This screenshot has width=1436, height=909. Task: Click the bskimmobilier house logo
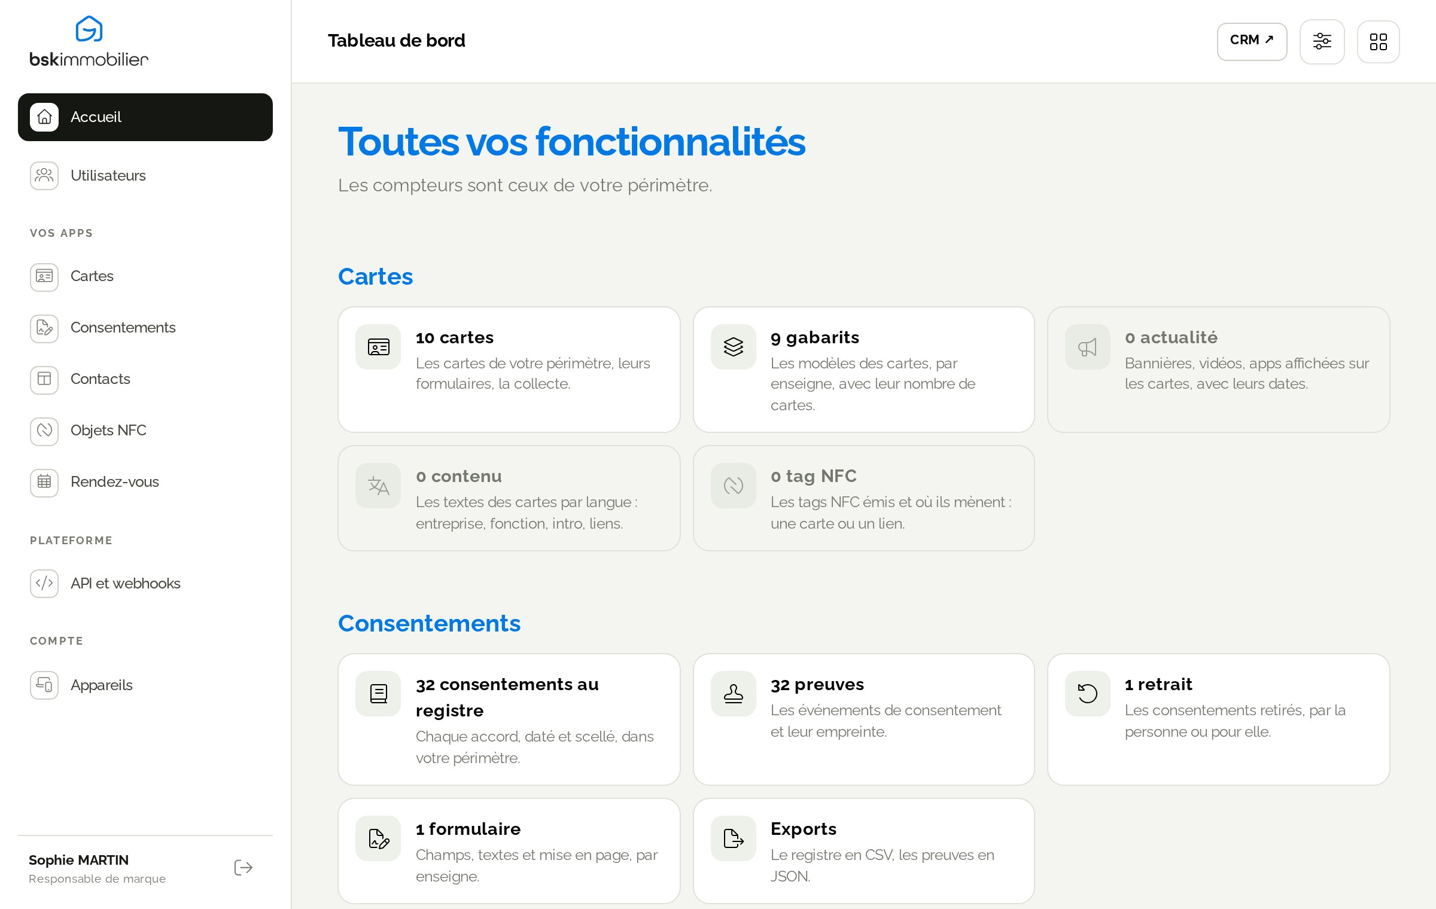[89, 29]
